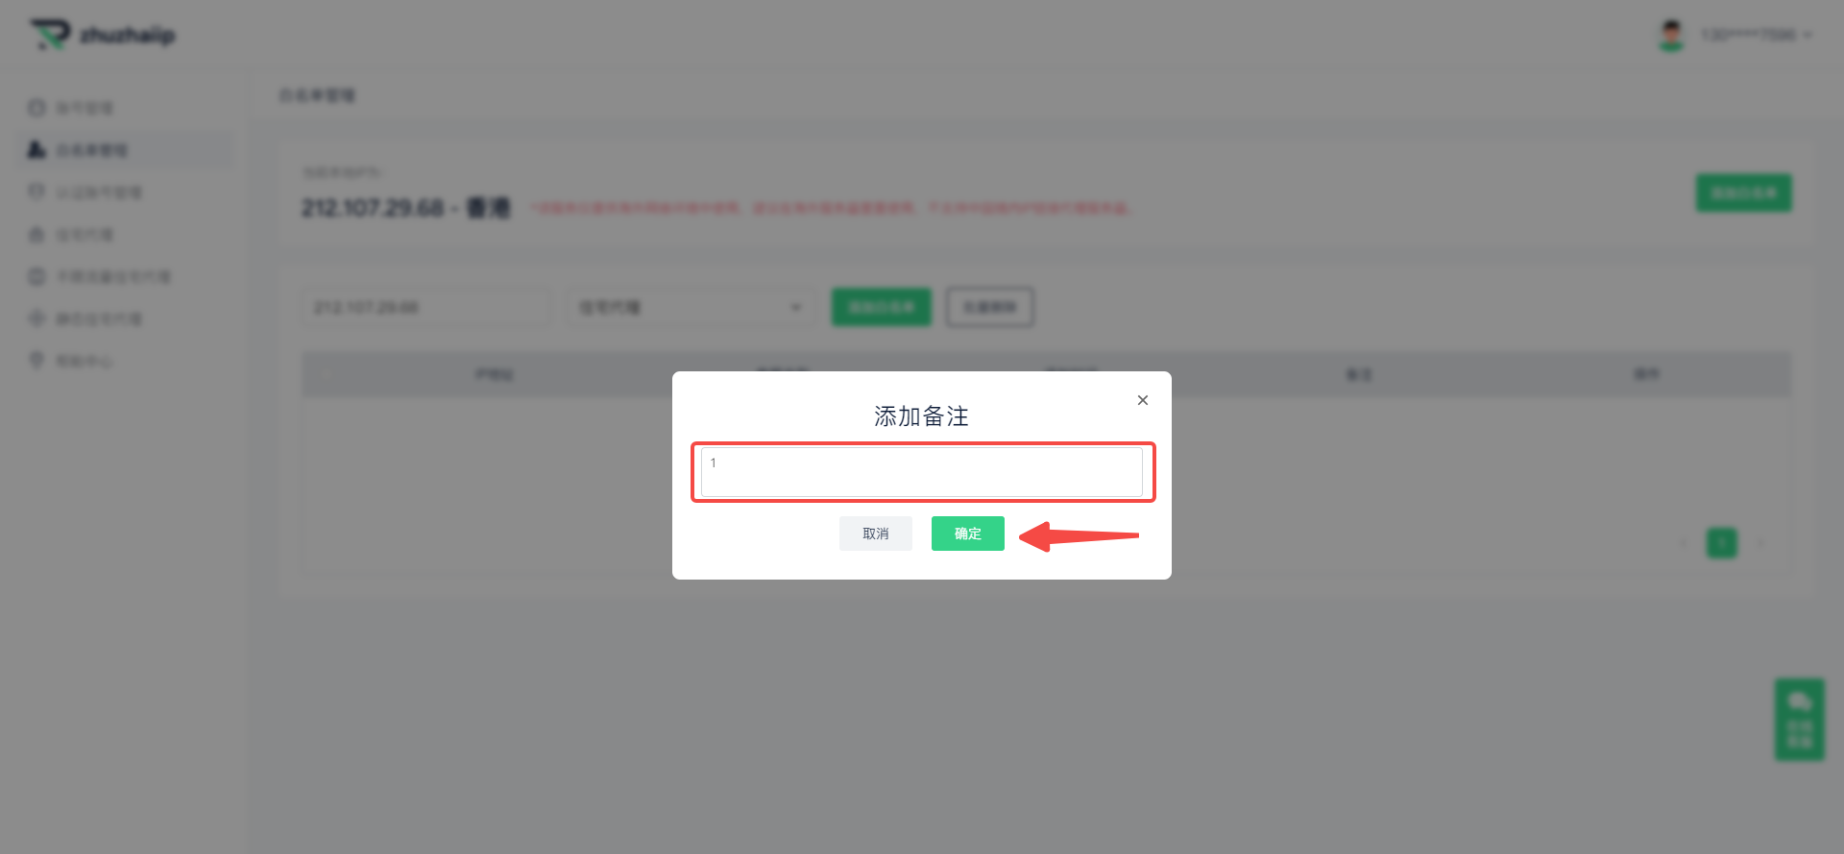Open the lock-icon 住宅代理 sidebar item
This screenshot has width=1844, height=854.
tap(71, 234)
